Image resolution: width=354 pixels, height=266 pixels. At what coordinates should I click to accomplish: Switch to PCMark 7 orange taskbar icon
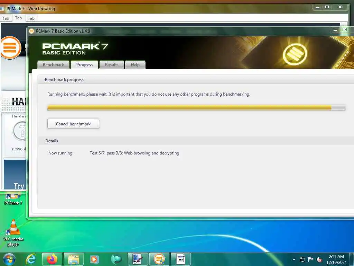pyautogui.click(x=159, y=259)
